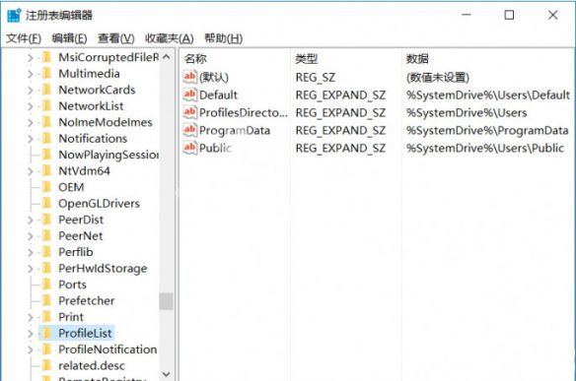The width and height of the screenshot is (576, 381).
Task: Click the Notifications folder icon
Action: click(x=46, y=138)
